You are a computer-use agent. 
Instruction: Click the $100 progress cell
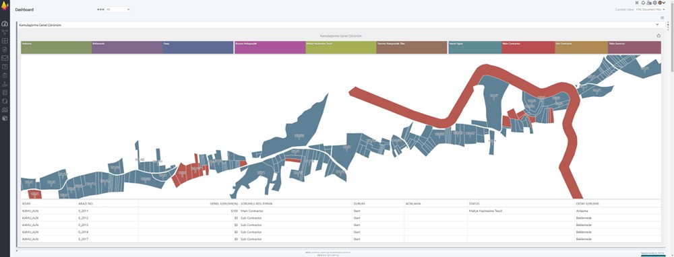click(189, 211)
